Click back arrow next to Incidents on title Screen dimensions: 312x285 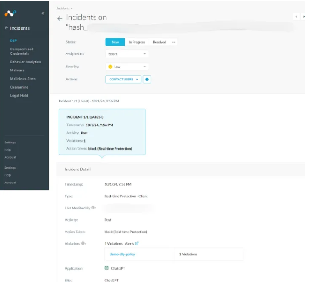60,18
